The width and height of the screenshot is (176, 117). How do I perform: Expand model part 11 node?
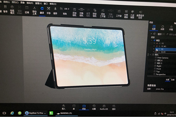pos(154,43)
